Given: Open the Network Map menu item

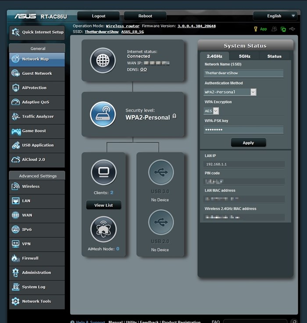Looking at the screenshot, I should coord(37,60).
